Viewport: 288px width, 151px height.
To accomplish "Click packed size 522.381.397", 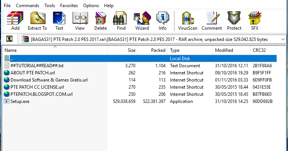I will 154,101.
